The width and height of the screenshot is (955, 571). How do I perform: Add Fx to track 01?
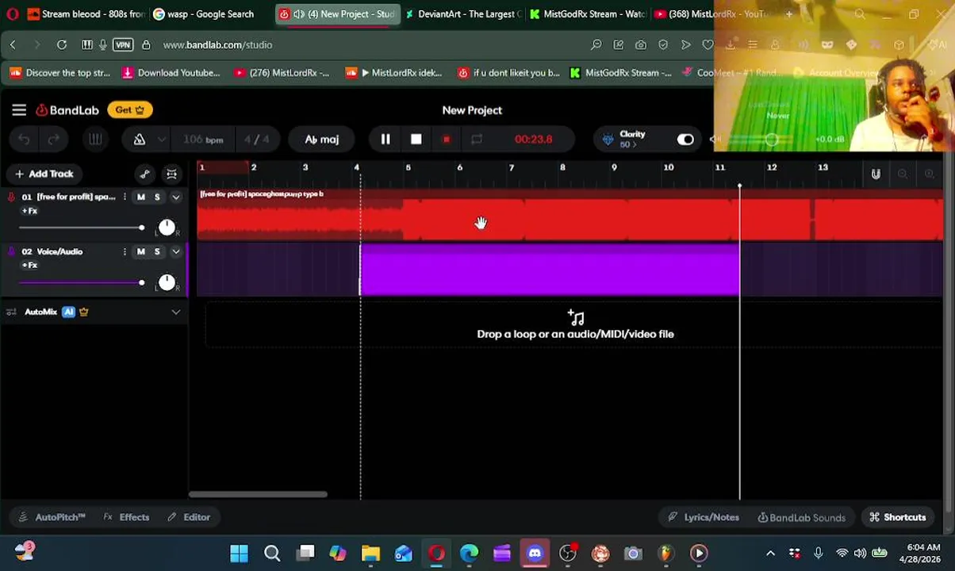(29, 211)
